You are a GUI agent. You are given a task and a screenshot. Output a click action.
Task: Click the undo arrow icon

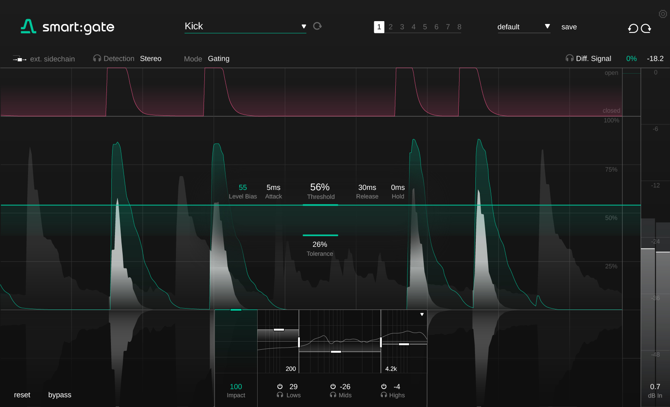632,28
